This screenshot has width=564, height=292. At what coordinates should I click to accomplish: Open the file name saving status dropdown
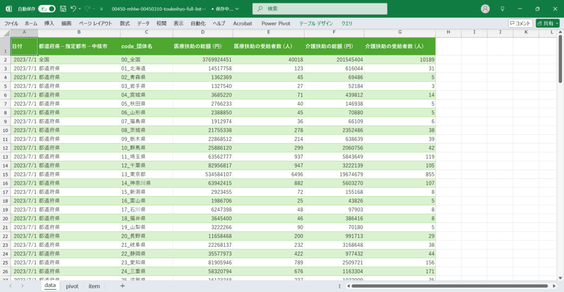(x=237, y=8)
